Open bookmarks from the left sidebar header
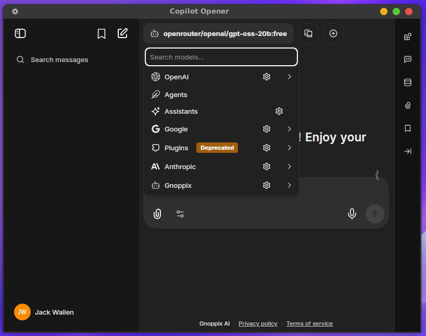The width and height of the screenshot is (426, 336). (x=102, y=34)
